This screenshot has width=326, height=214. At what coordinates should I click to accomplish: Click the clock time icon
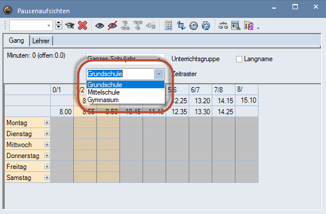[x=193, y=26]
